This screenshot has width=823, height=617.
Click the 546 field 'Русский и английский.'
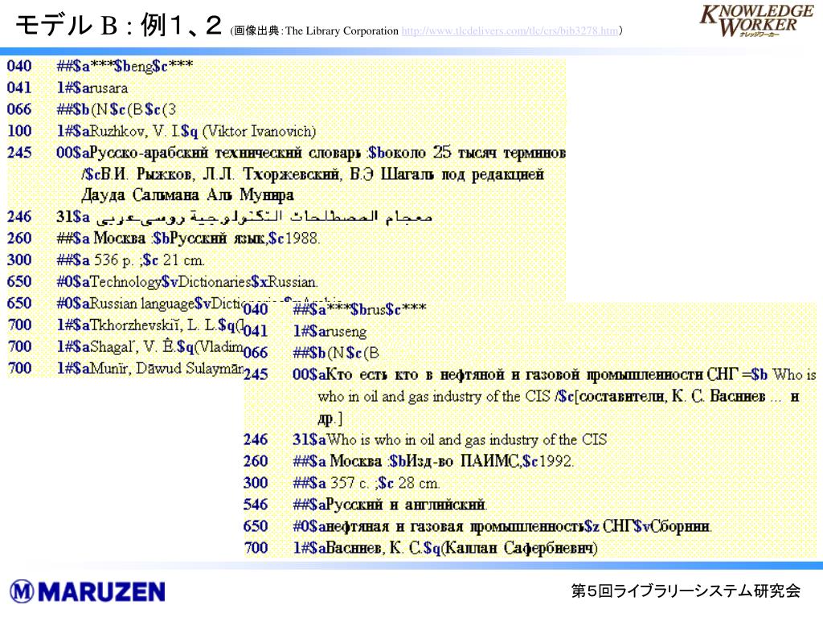[x=390, y=505]
